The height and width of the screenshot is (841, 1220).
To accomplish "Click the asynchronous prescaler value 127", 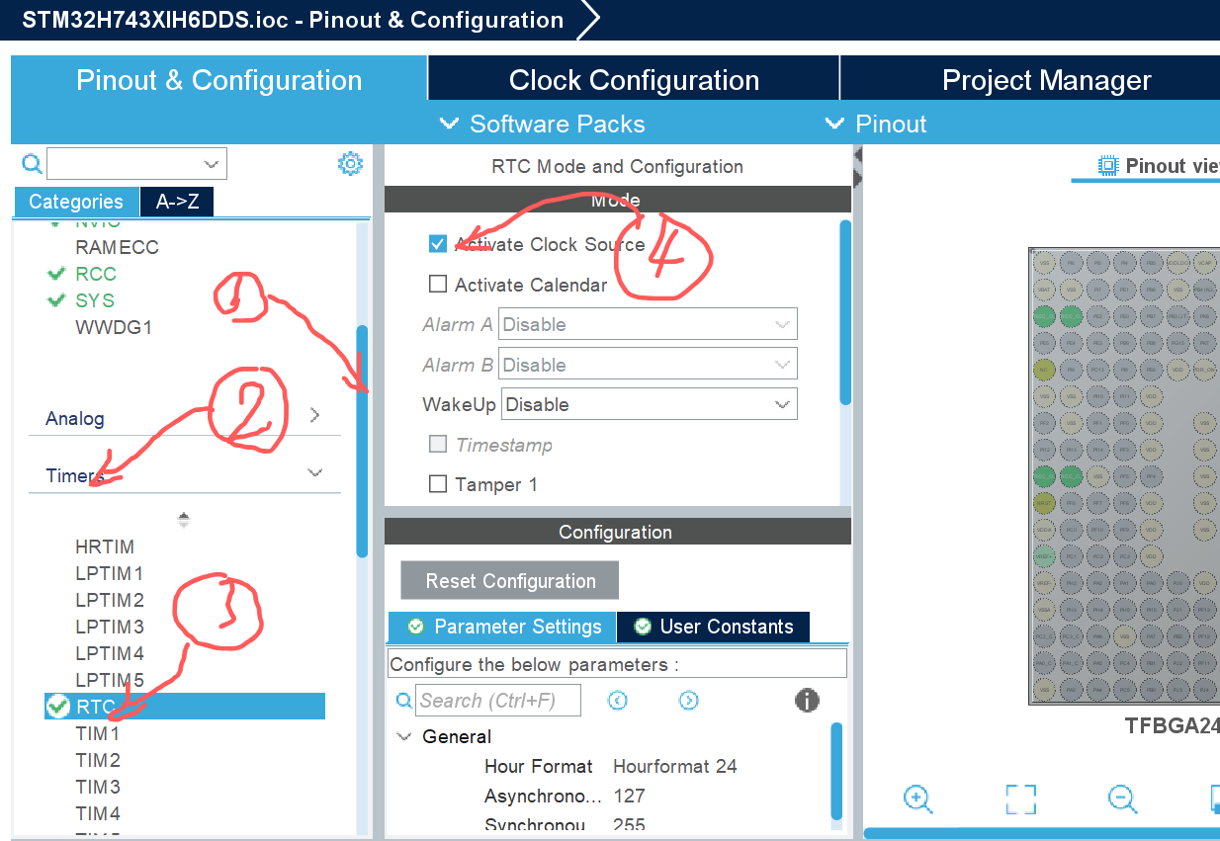I will (629, 796).
